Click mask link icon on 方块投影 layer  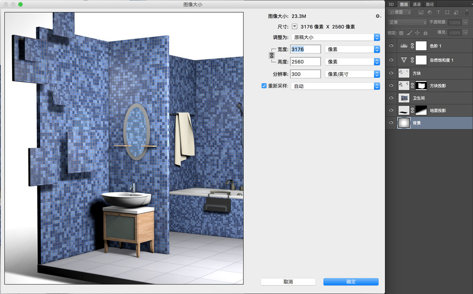413,86
